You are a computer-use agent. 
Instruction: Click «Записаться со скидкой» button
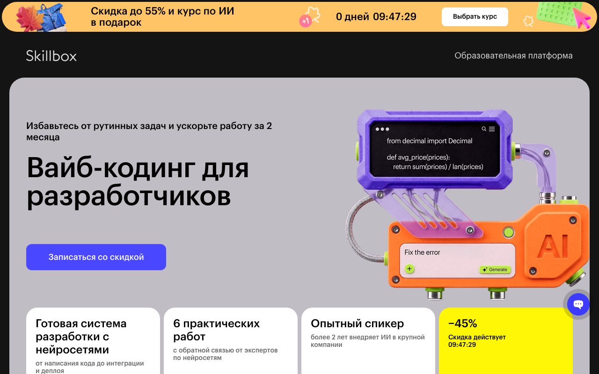tap(96, 257)
